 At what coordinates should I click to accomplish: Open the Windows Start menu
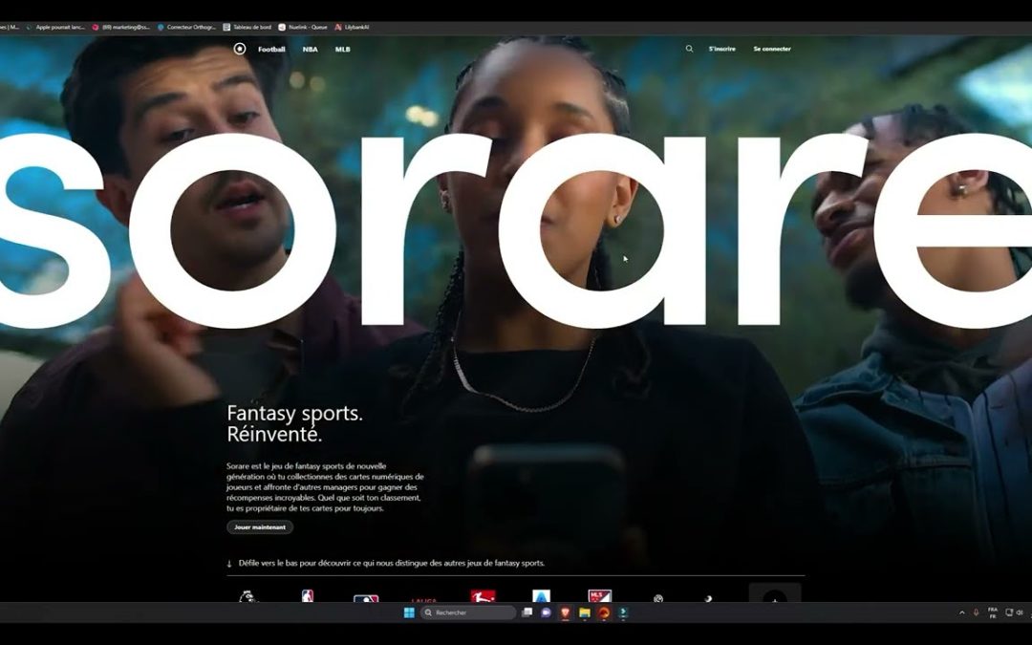tap(409, 613)
